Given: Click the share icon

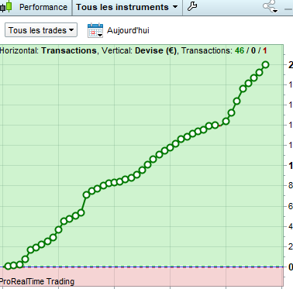Looking at the screenshot, I should tap(271, 6).
